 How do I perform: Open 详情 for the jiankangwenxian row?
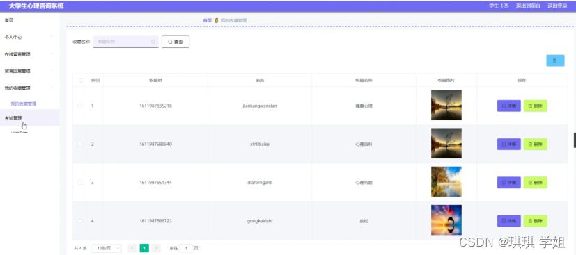click(508, 106)
